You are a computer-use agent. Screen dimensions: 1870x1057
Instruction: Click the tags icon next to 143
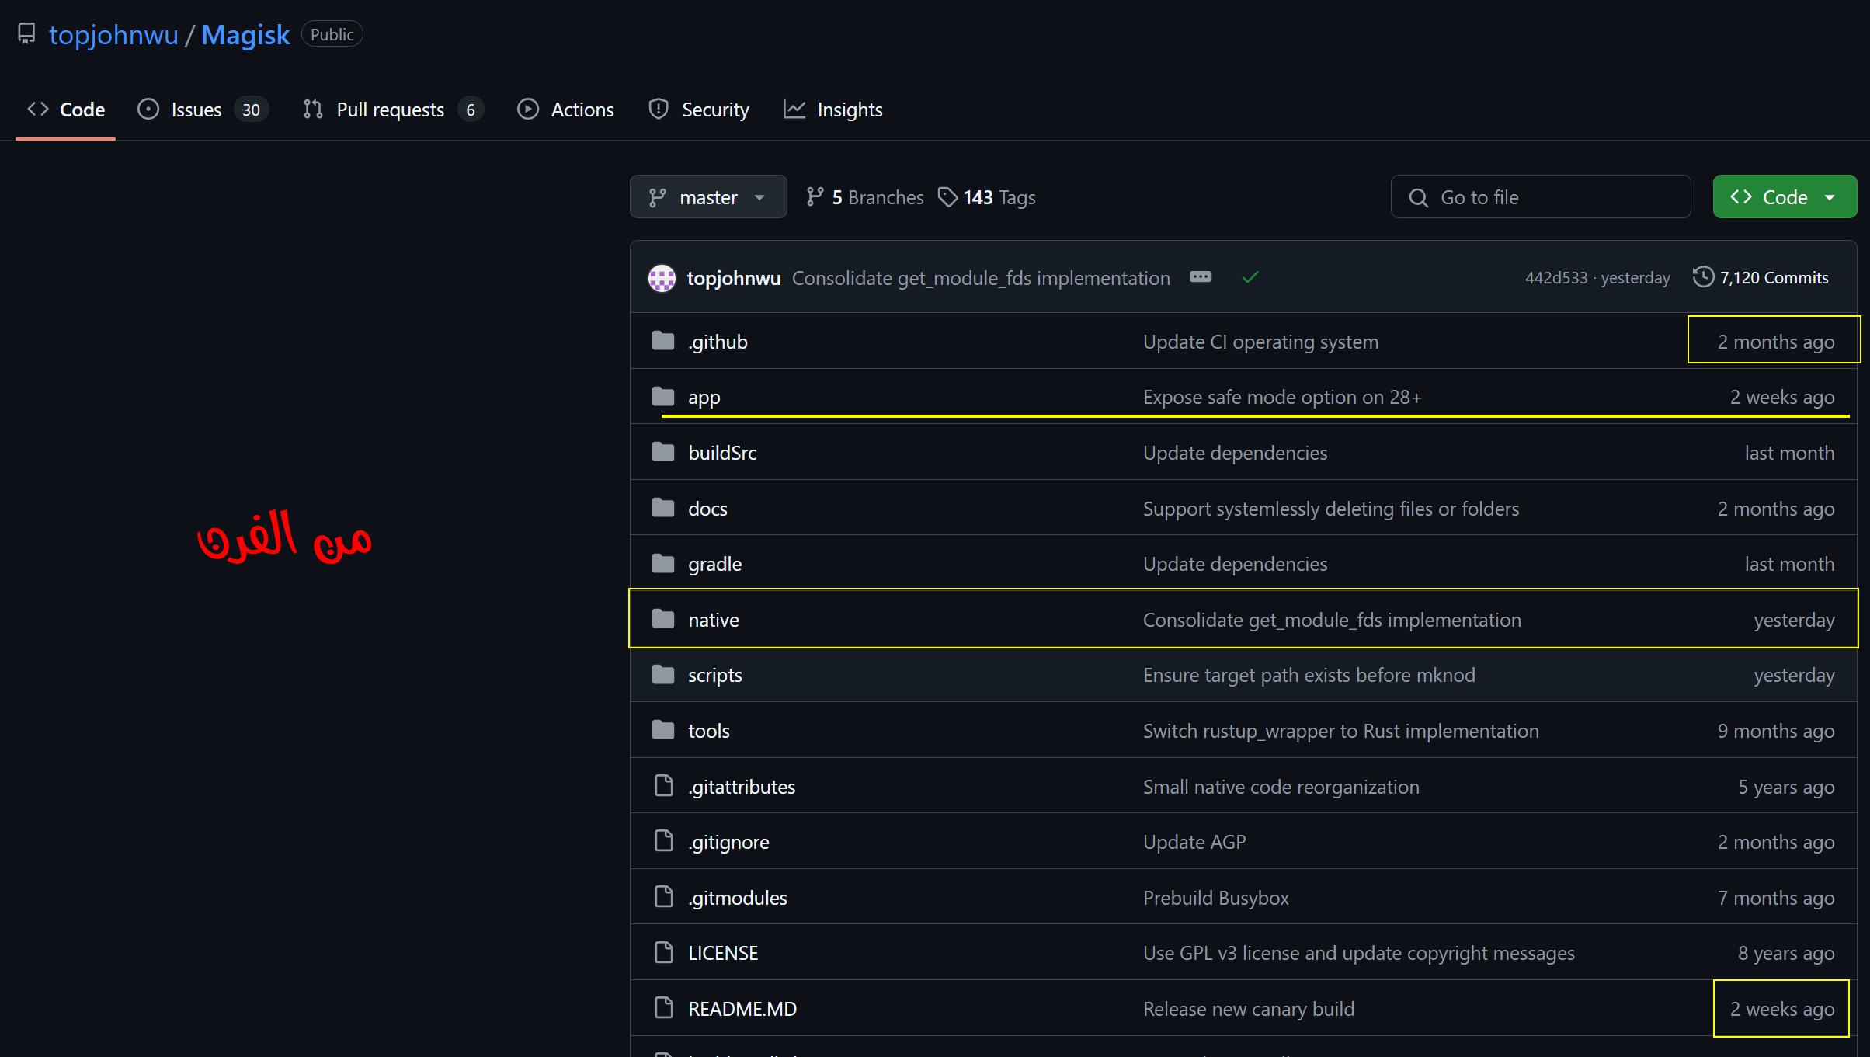[x=947, y=197]
